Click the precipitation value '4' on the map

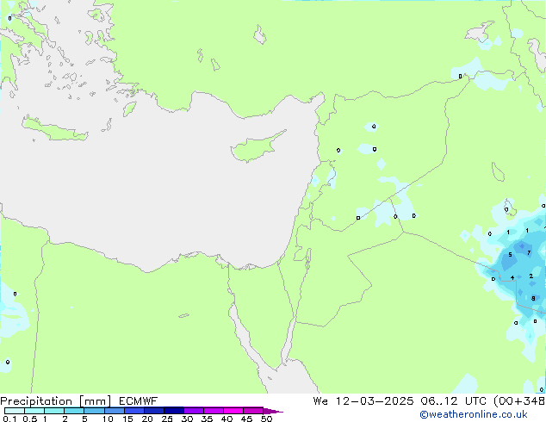point(512,277)
